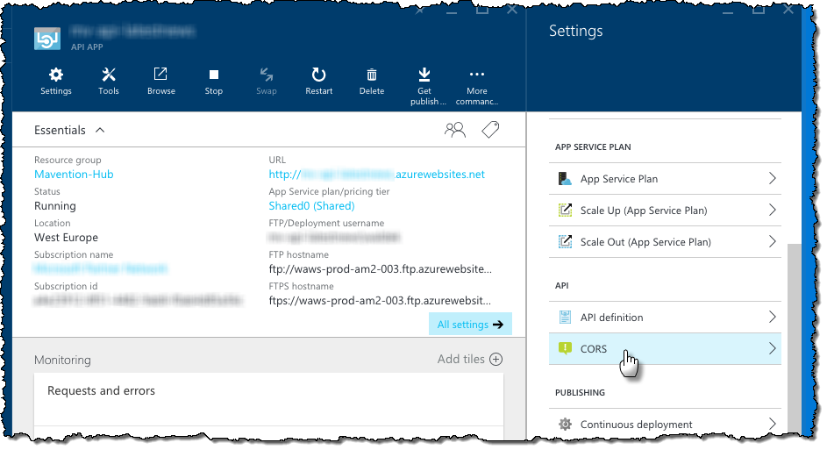The width and height of the screenshot is (827, 450).
Task: Select the blurred subscription id value
Action: coord(139,301)
